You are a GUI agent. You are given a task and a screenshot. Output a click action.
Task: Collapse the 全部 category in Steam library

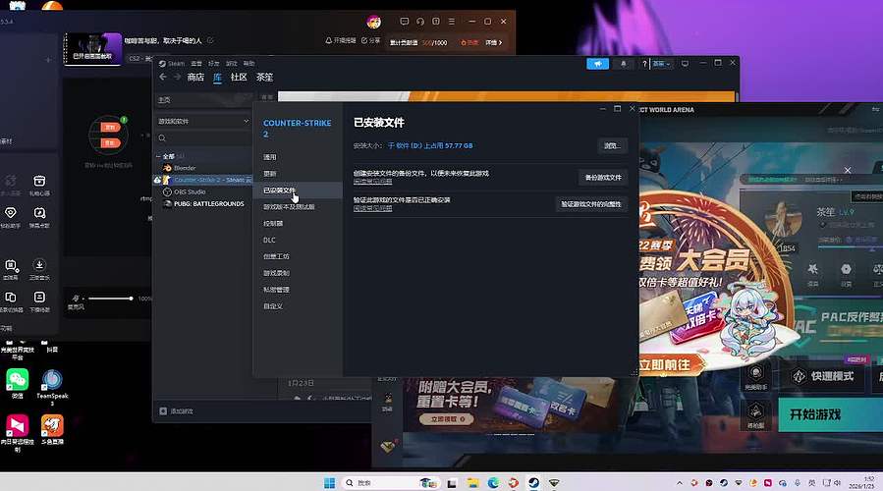click(158, 156)
